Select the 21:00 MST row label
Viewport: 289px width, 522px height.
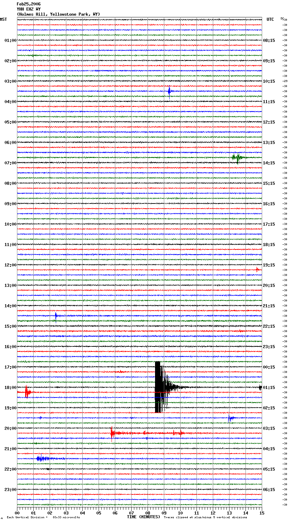[x=10, y=449]
